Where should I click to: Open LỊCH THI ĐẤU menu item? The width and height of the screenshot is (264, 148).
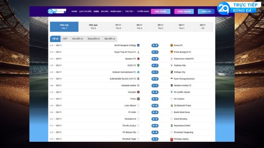tap(85, 12)
